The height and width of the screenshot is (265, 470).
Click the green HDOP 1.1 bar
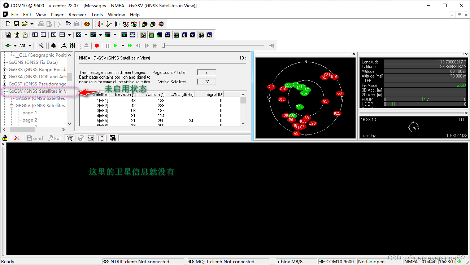click(x=392, y=104)
